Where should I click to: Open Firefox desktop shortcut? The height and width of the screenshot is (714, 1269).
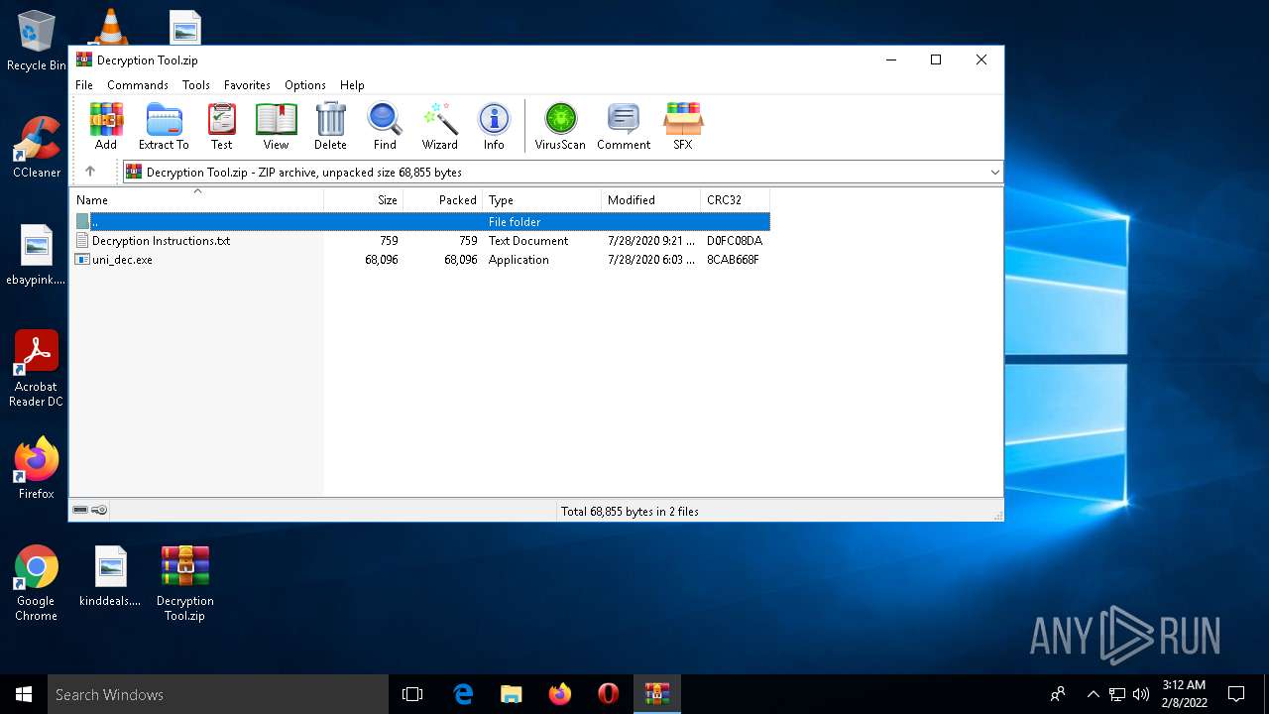click(37, 468)
